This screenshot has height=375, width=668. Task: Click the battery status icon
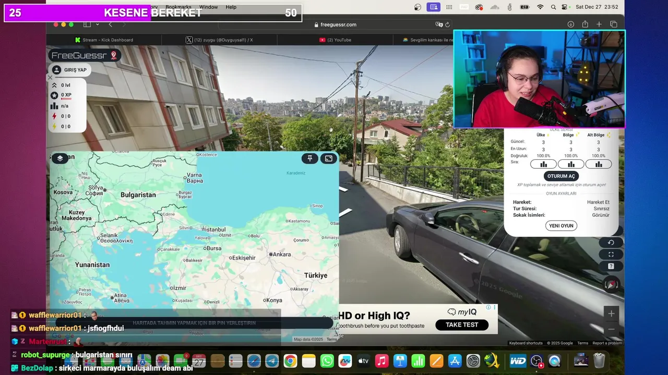point(524,7)
